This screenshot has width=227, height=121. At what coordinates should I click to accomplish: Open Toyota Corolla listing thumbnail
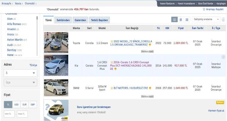[x=56, y=43]
